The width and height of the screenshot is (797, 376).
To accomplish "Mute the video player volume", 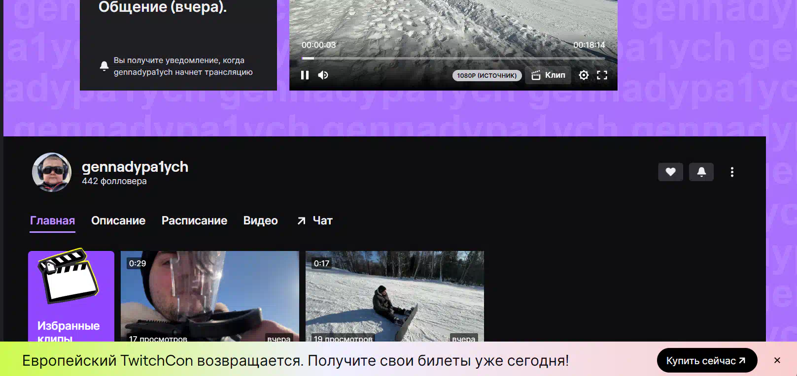I will 323,75.
